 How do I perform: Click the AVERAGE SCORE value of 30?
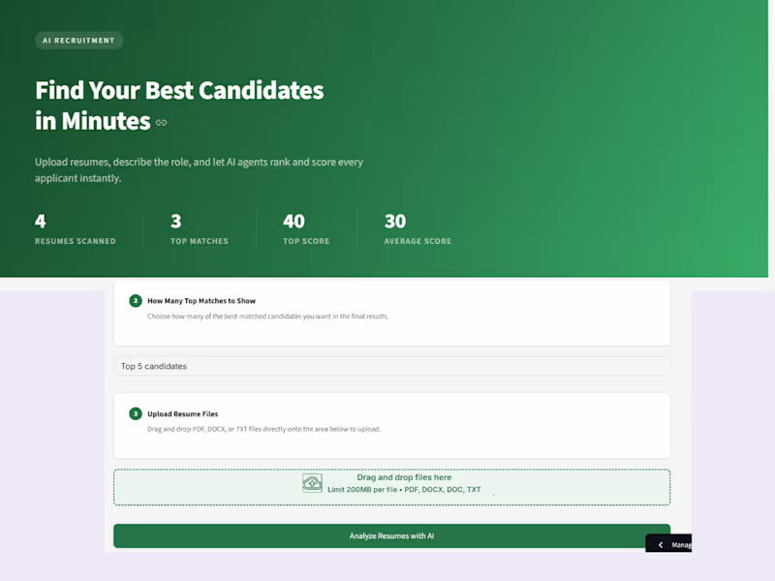tap(395, 221)
